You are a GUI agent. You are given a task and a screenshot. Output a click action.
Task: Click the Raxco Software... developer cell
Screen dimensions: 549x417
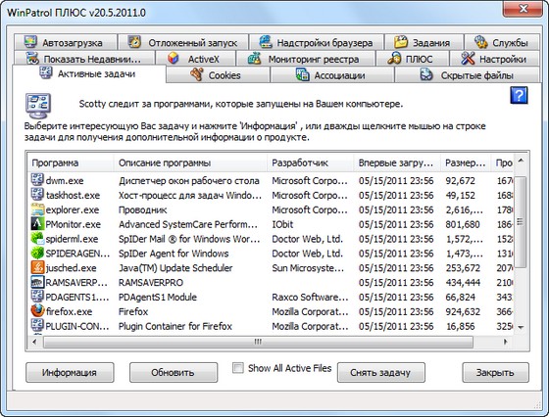[x=310, y=298]
